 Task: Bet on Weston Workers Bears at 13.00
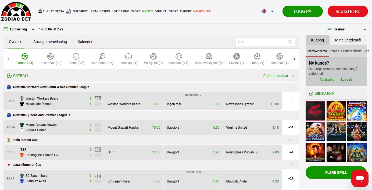(x=134, y=104)
